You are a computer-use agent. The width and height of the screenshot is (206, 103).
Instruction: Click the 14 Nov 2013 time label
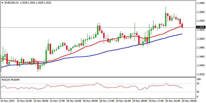(x=7, y=101)
